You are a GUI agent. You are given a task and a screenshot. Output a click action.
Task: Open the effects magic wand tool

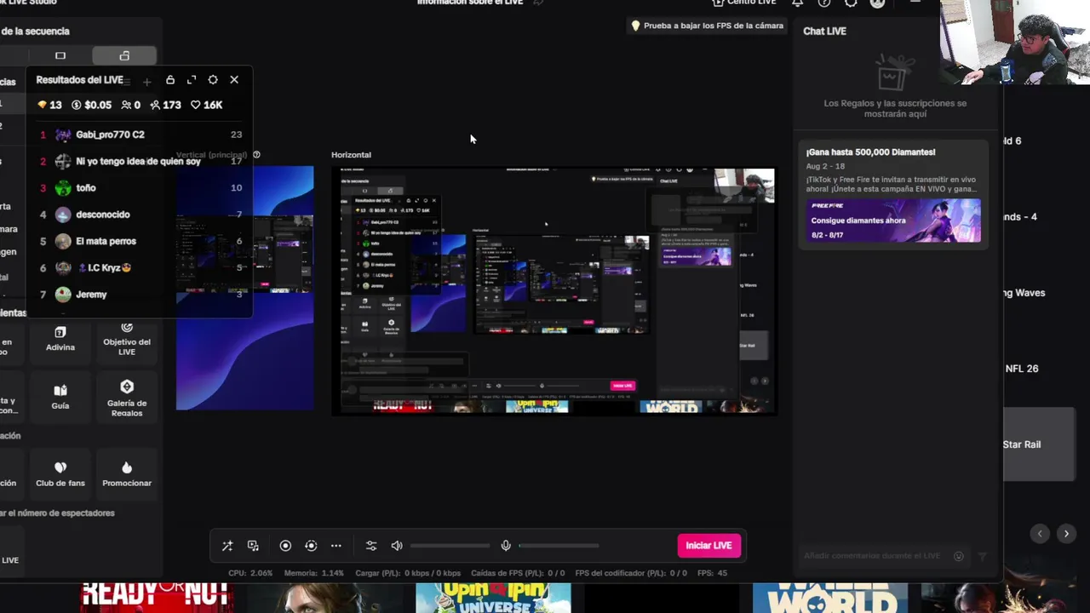click(x=227, y=546)
